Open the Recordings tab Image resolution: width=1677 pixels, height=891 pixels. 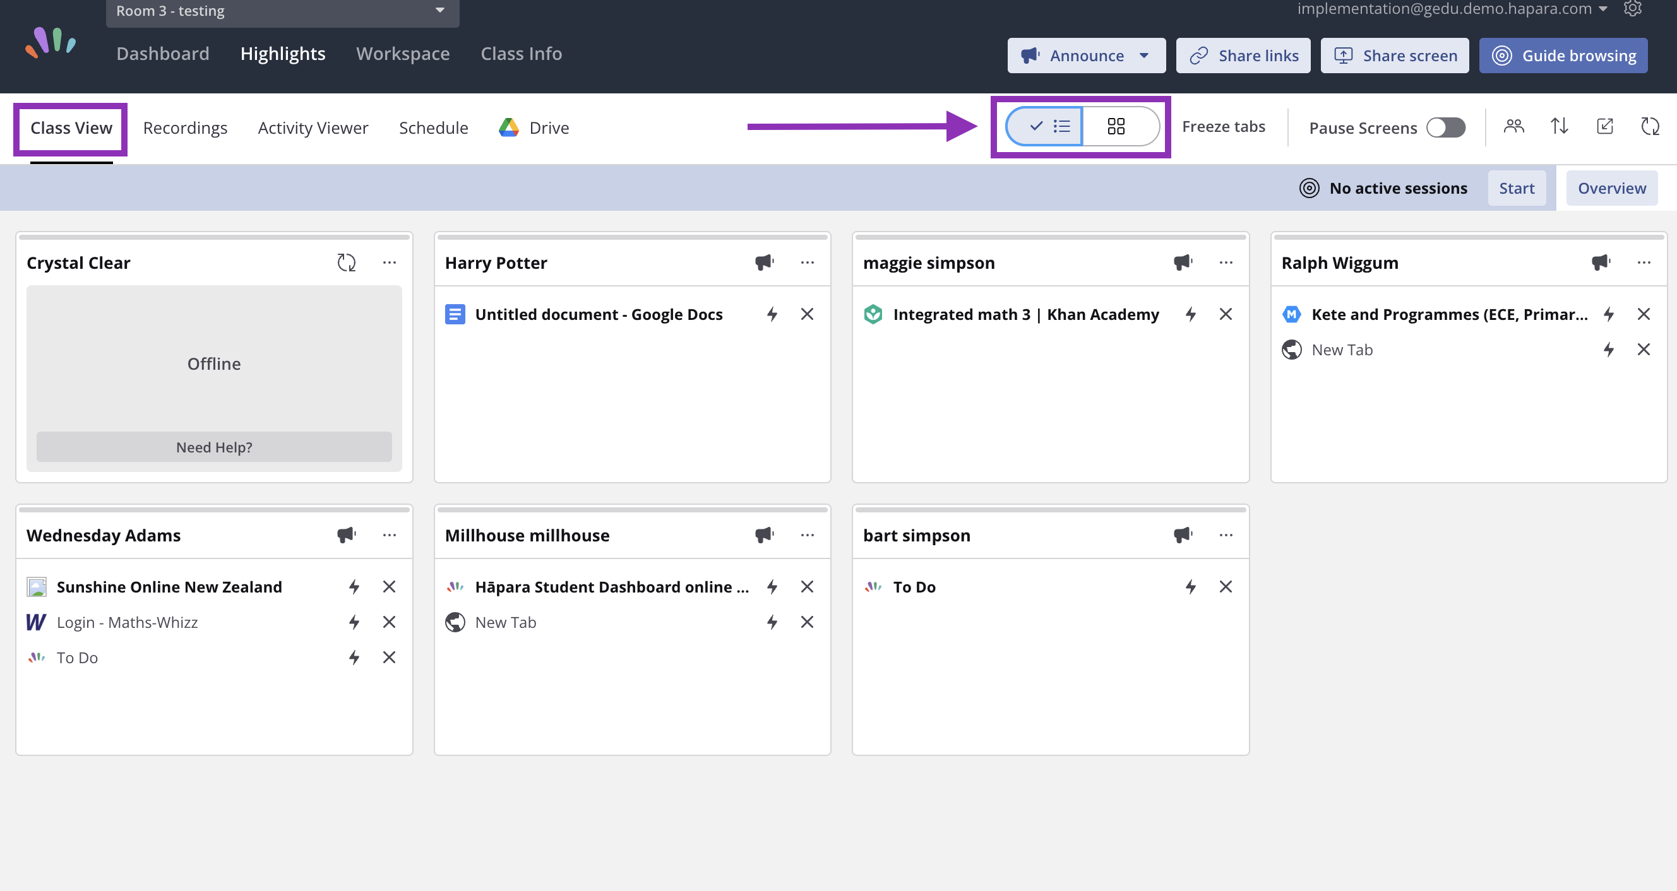pos(185,128)
